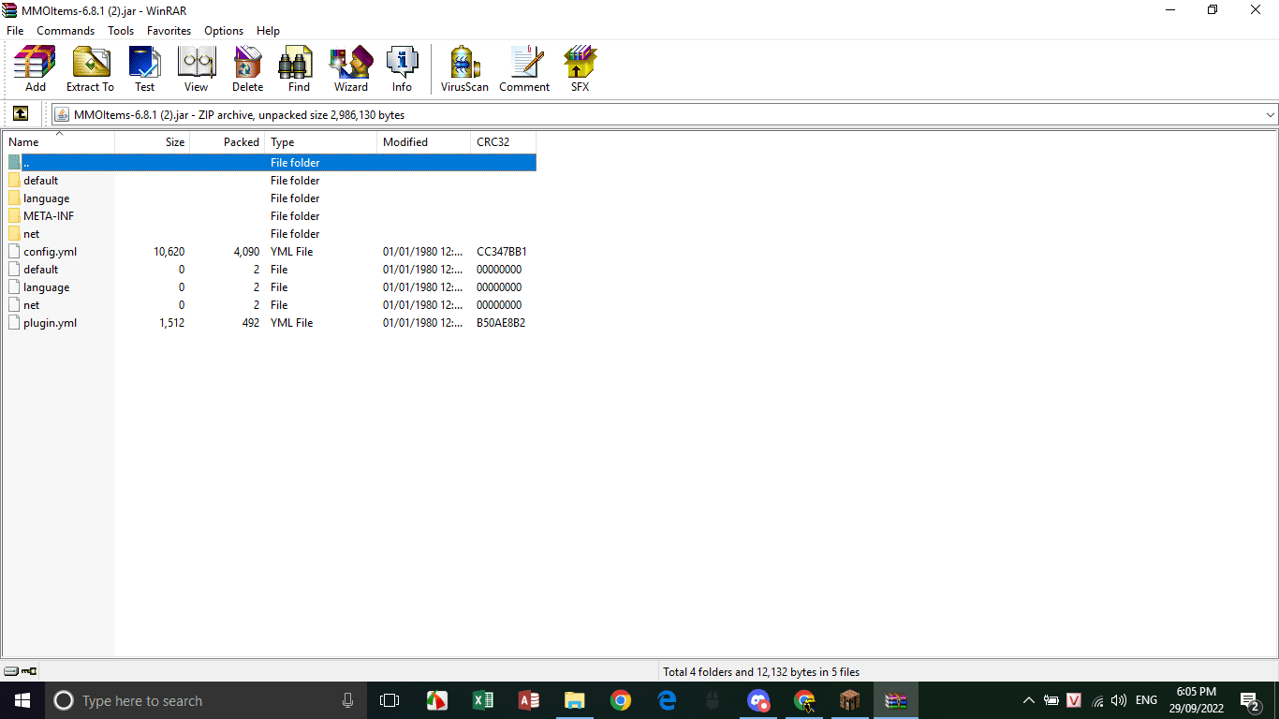Open the Extract To tool

(90, 69)
